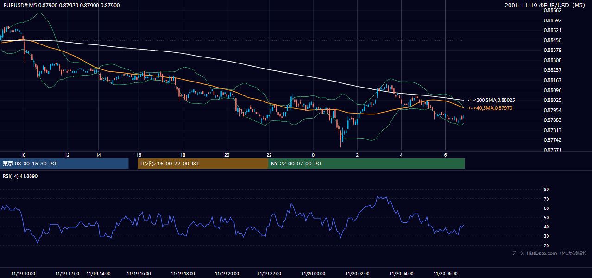Click the bottom date label 11/20 04:00
The image size is (592, 278).
coord(401,273)
